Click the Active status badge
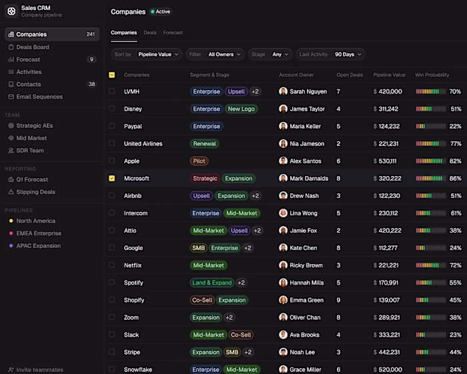The width and height of the screenshot is (467, 374). tap(161, 11)
